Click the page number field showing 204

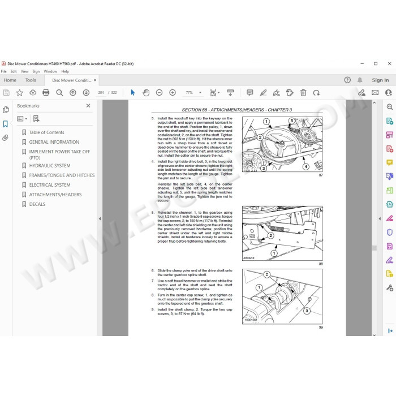click(x=101, y=93)
